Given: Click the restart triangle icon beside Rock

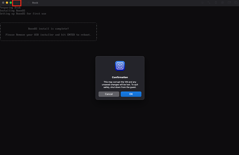Looking at the screenshot, I should coord(28,2).
